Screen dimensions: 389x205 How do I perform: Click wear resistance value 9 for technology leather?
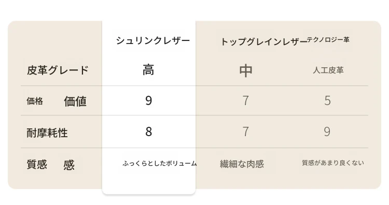click(327, 131)
